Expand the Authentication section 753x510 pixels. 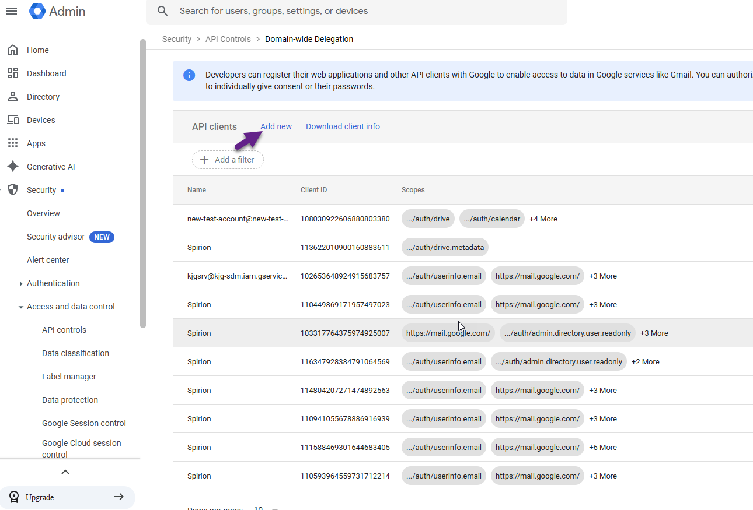coord(21,284)
